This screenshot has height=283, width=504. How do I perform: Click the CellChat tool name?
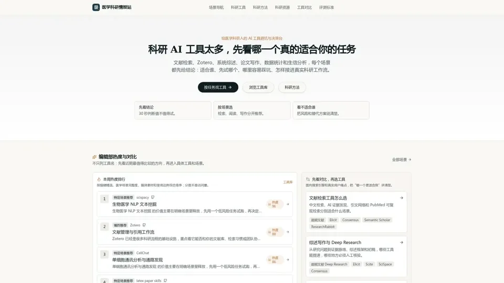coord(143,253)
